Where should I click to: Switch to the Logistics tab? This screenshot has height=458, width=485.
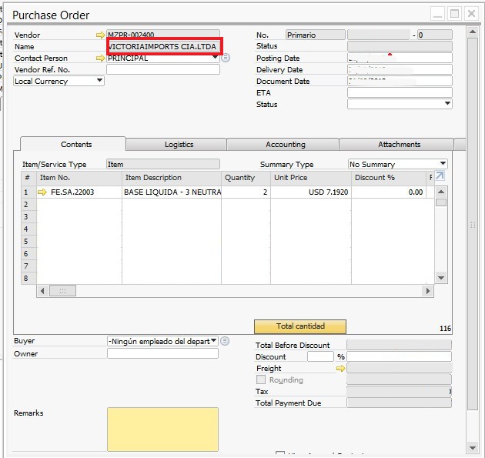(179, 145)
